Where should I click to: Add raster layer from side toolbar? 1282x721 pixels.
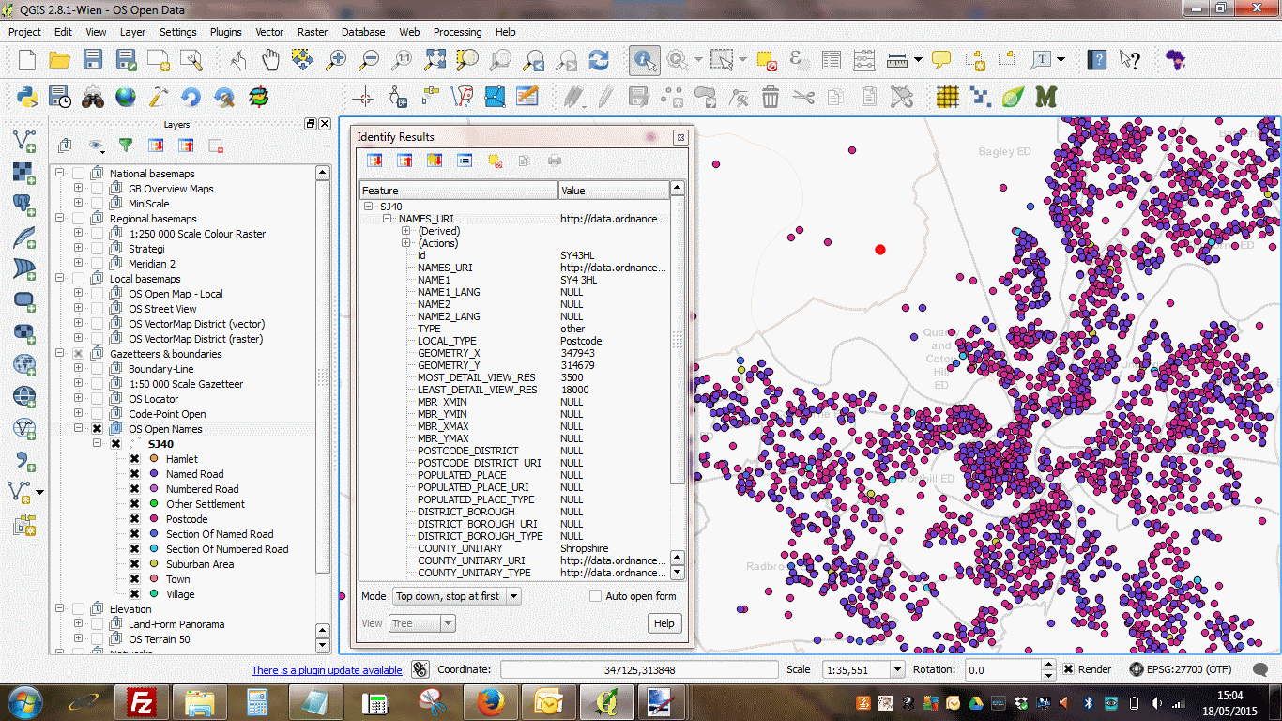[24, 173]
